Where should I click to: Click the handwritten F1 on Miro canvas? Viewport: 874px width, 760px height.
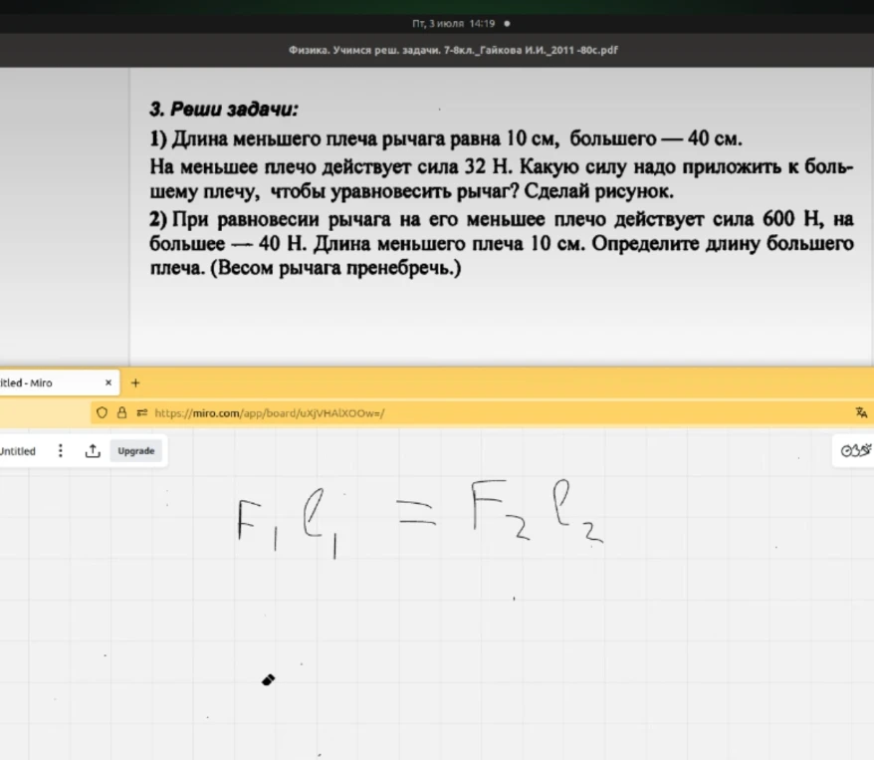pyautogui.click(x=258, y=524)
